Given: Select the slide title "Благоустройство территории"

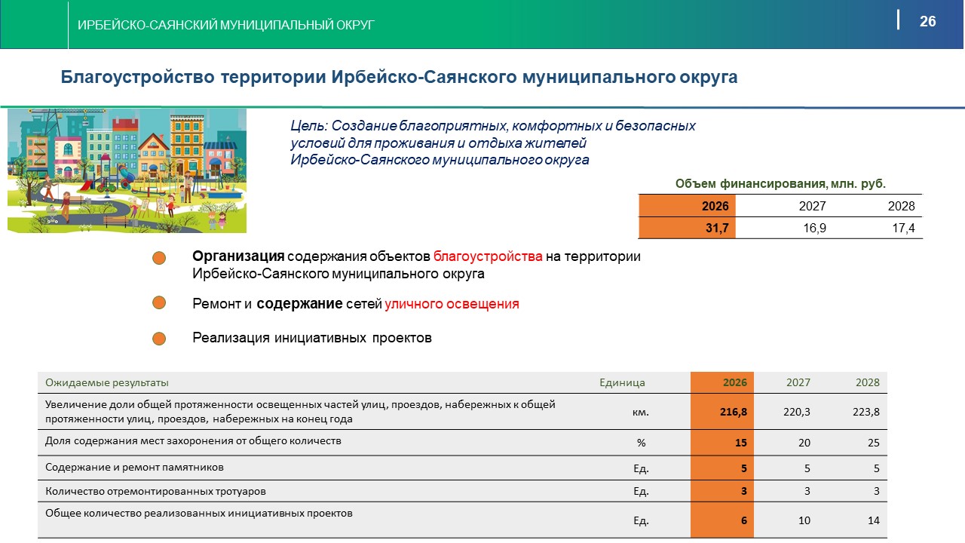Looking at the screenshot, I should click(x=398, y=77).
